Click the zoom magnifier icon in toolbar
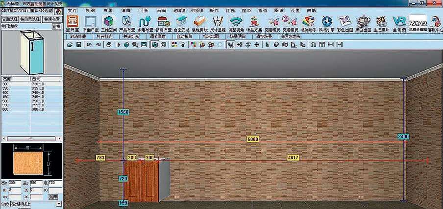The height and width of the screenshot is (209, 443). (x=135, y=45)
